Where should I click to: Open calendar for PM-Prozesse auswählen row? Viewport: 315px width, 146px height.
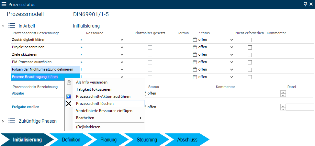(195, 62)
